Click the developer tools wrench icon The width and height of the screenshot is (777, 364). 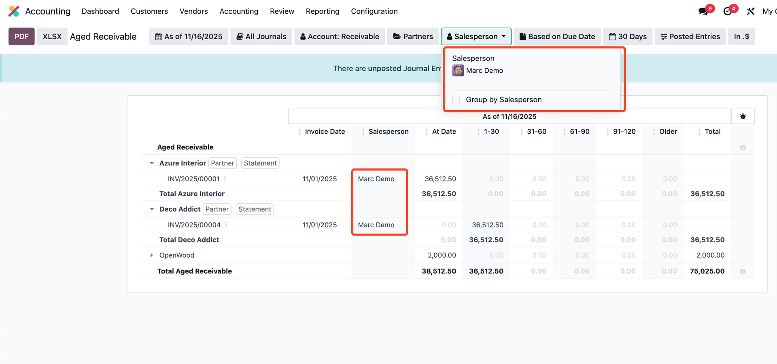pos(751,11)
